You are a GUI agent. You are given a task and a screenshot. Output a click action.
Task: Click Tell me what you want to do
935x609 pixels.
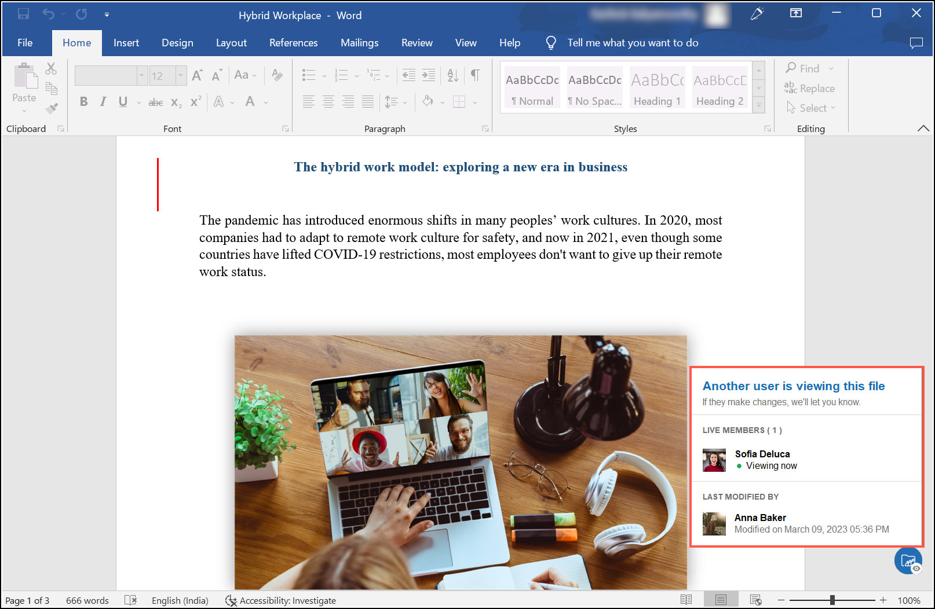point(633,43)
